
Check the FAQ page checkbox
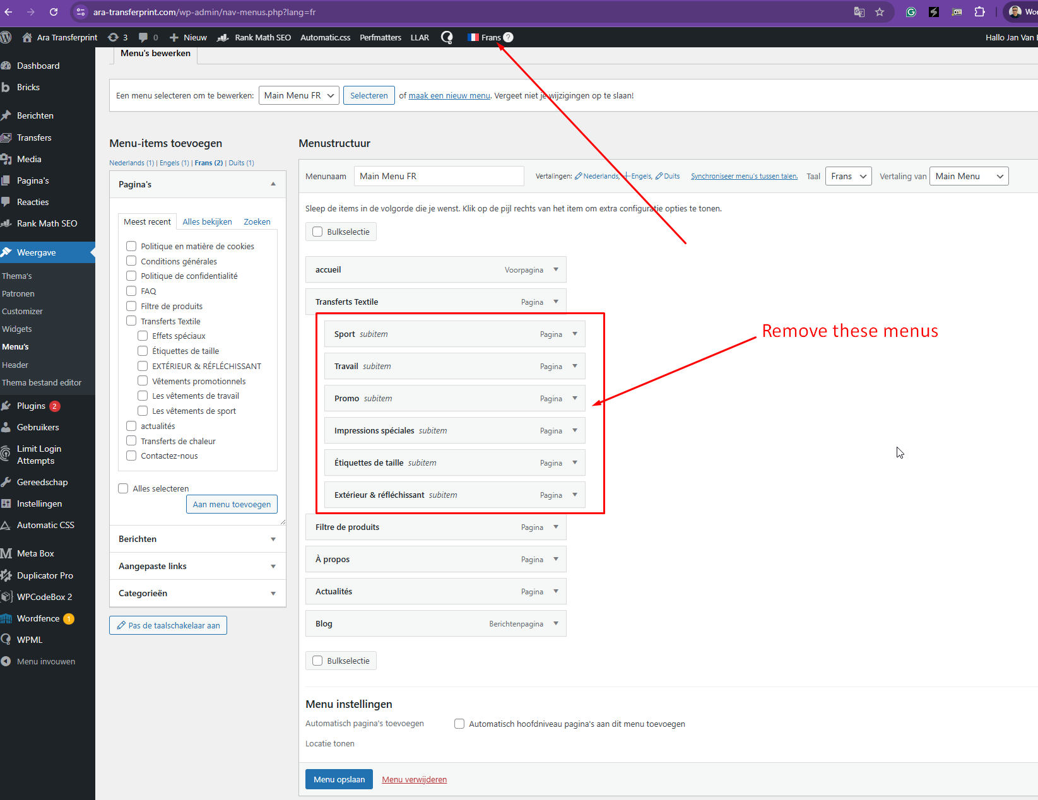pos(131,291)
